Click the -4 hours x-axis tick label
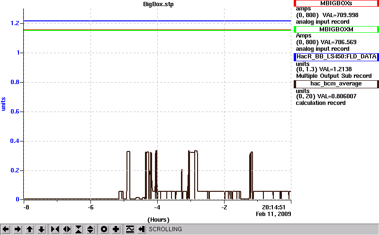The image size is (379, 235). pyautogui.click(x=157, y=207)
